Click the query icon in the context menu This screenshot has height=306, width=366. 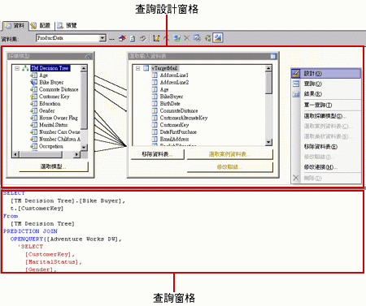tap(296, 84)
